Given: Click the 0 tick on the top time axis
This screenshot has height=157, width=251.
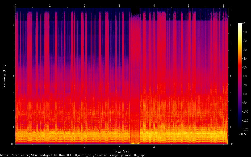Looking at the screenshot, I should coord(15,5).
